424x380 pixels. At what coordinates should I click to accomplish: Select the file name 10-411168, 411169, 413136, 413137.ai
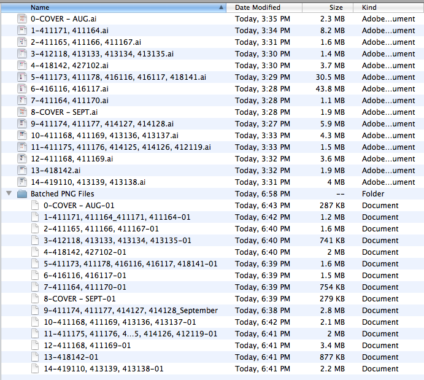104,135
